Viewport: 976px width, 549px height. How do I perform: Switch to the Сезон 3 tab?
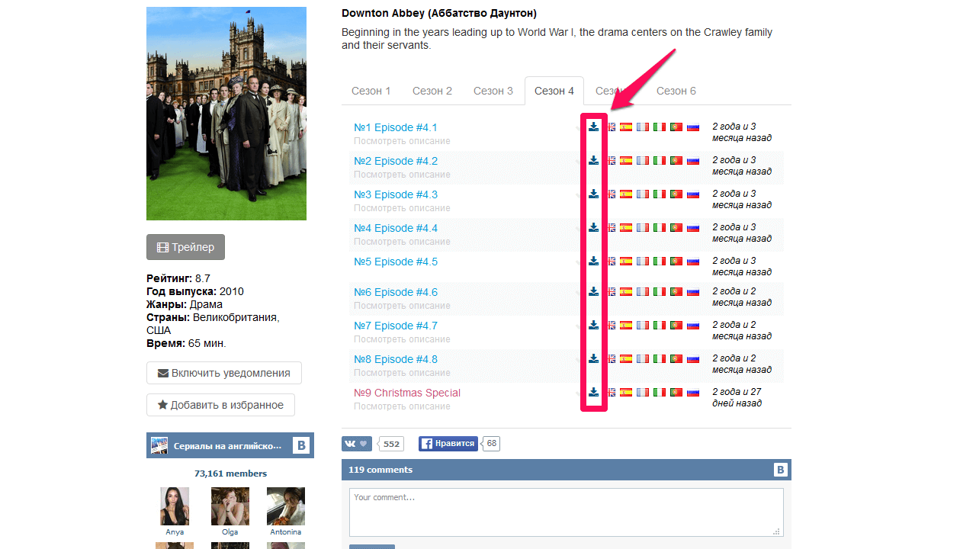coord(493,91)
